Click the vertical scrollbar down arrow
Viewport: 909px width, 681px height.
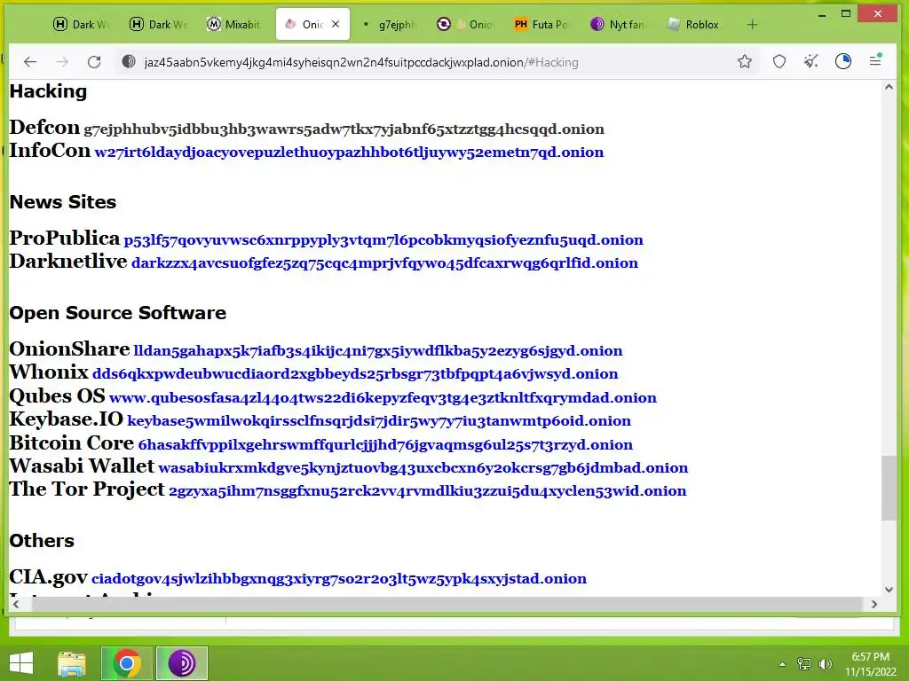(889, 590)
